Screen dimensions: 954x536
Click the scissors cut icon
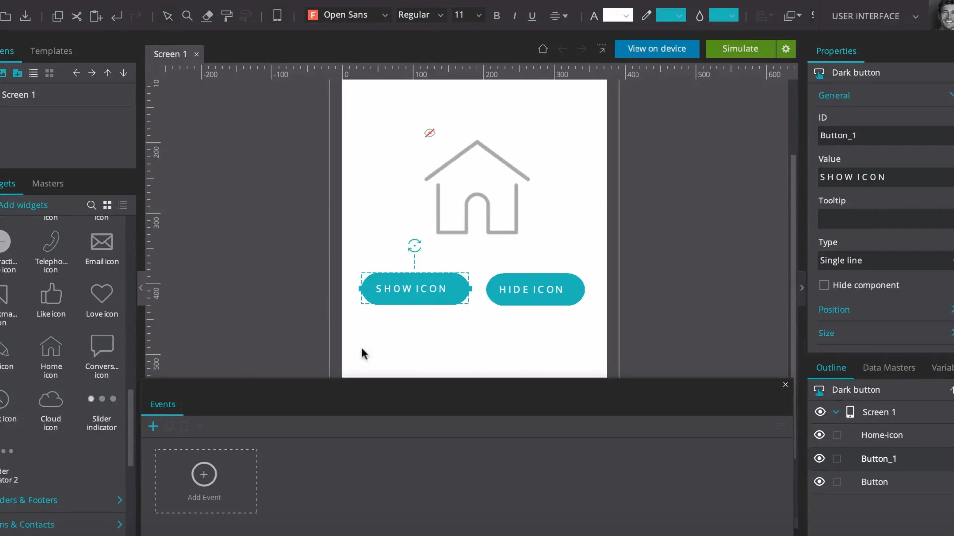tap(77, 16)
